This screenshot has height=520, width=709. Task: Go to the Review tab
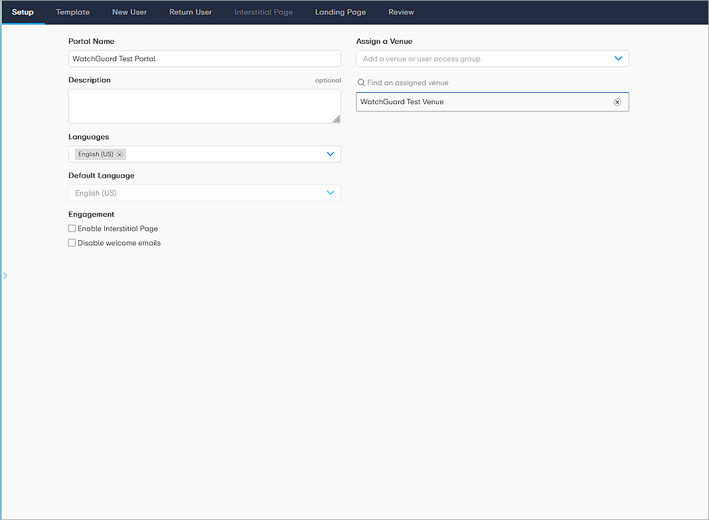tap(401, 11)
